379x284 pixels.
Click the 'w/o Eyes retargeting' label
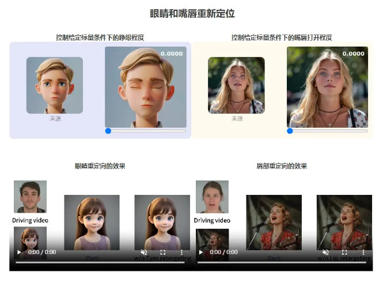pos(162,258)
